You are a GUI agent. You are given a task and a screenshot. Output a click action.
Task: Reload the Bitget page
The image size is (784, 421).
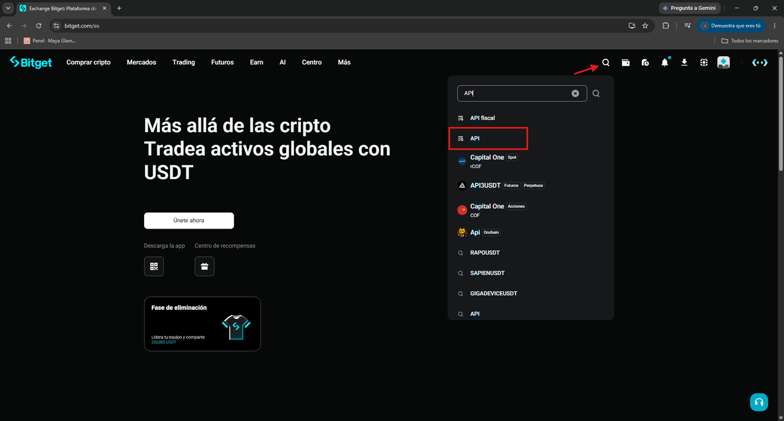(x=39, y=25)
